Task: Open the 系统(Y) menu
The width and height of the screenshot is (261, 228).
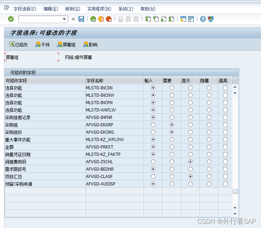Action: coord(126,9)
